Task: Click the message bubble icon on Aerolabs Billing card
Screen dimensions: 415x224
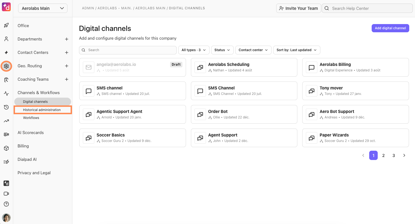Action: click(x=312, y=67)
